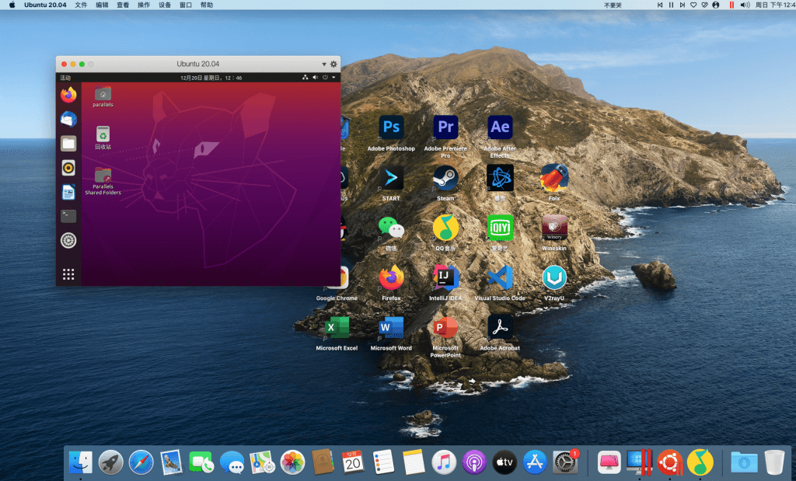
Task: Skip to next track in menu bar
Action: [682, 5]
